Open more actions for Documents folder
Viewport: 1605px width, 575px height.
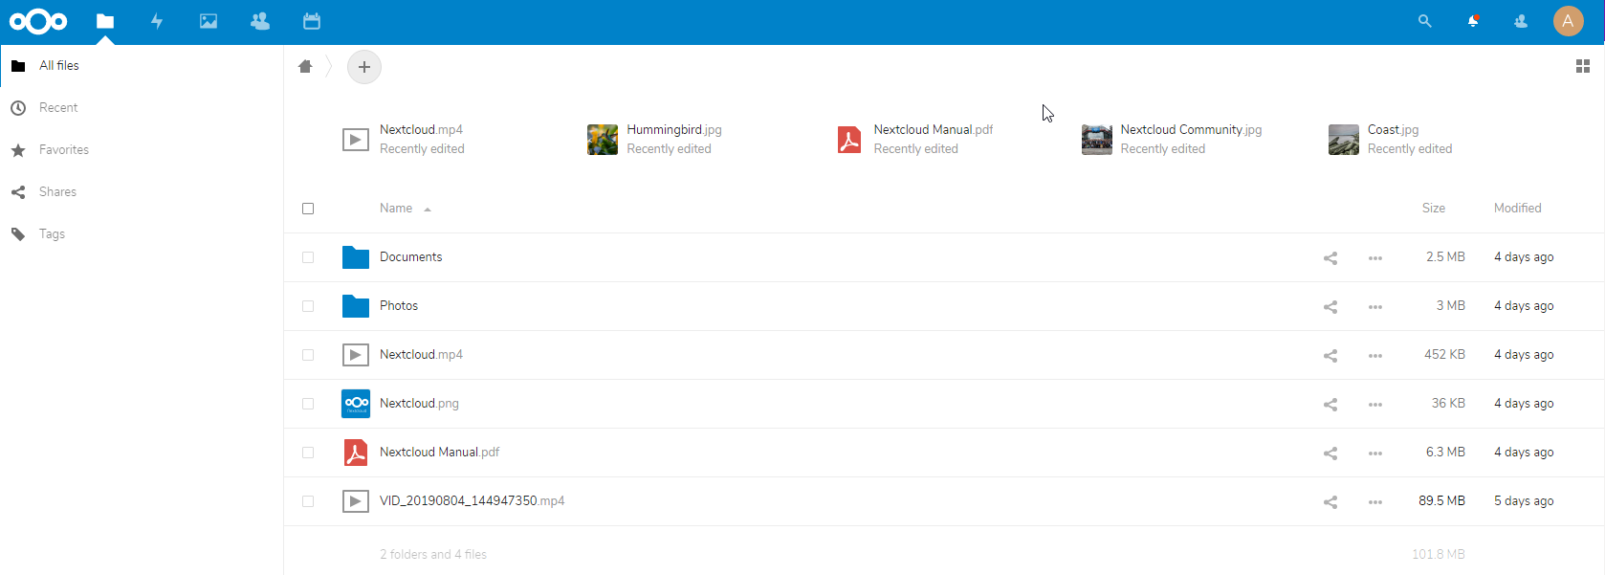pos(1375,258)
